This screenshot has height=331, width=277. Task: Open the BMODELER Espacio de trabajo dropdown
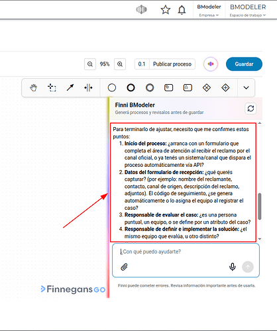pos(248,11)
